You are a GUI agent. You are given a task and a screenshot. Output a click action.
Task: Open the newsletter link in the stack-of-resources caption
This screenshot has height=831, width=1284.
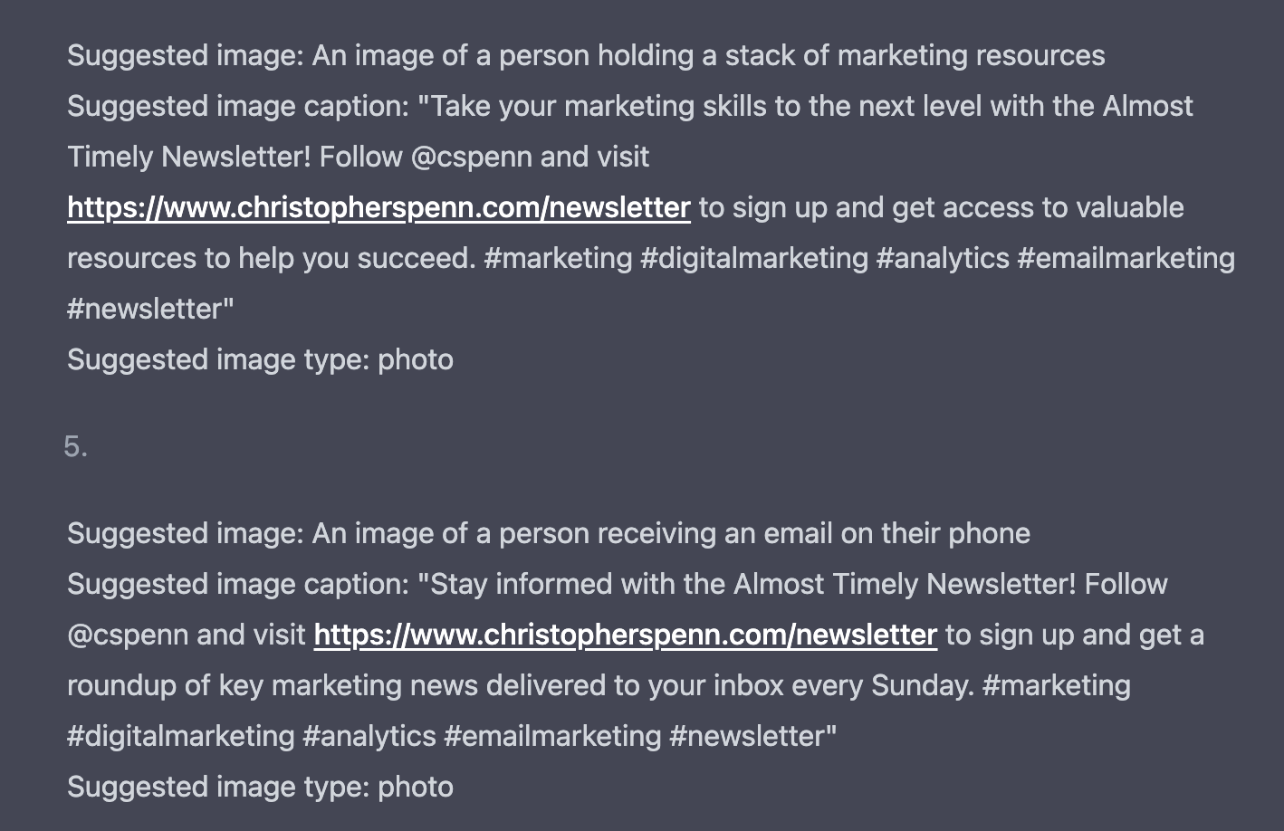[378, 208]
